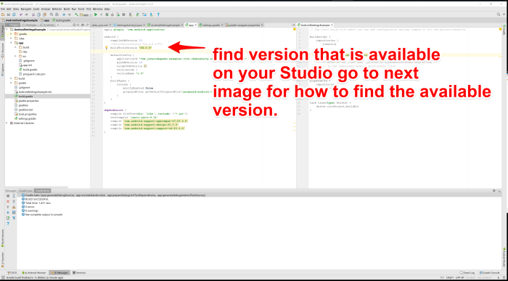Close the SettingsActivity2.java editor tab
The width and height of the screenshot is (508, 281).
pos(144,25)
